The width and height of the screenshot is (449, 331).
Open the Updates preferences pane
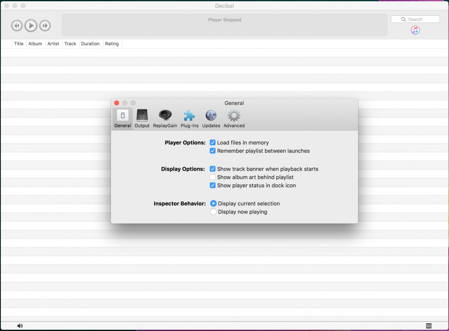pyautogui.click(x=211, y=119)
